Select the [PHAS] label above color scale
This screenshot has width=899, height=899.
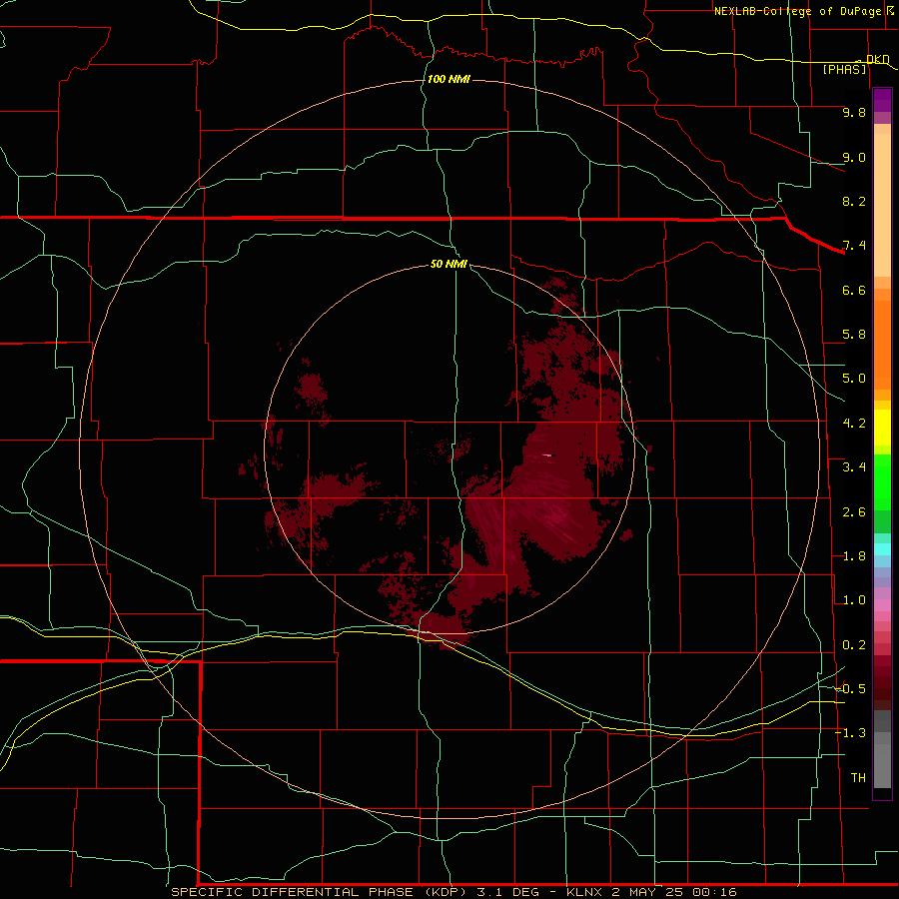click(844, 69)
